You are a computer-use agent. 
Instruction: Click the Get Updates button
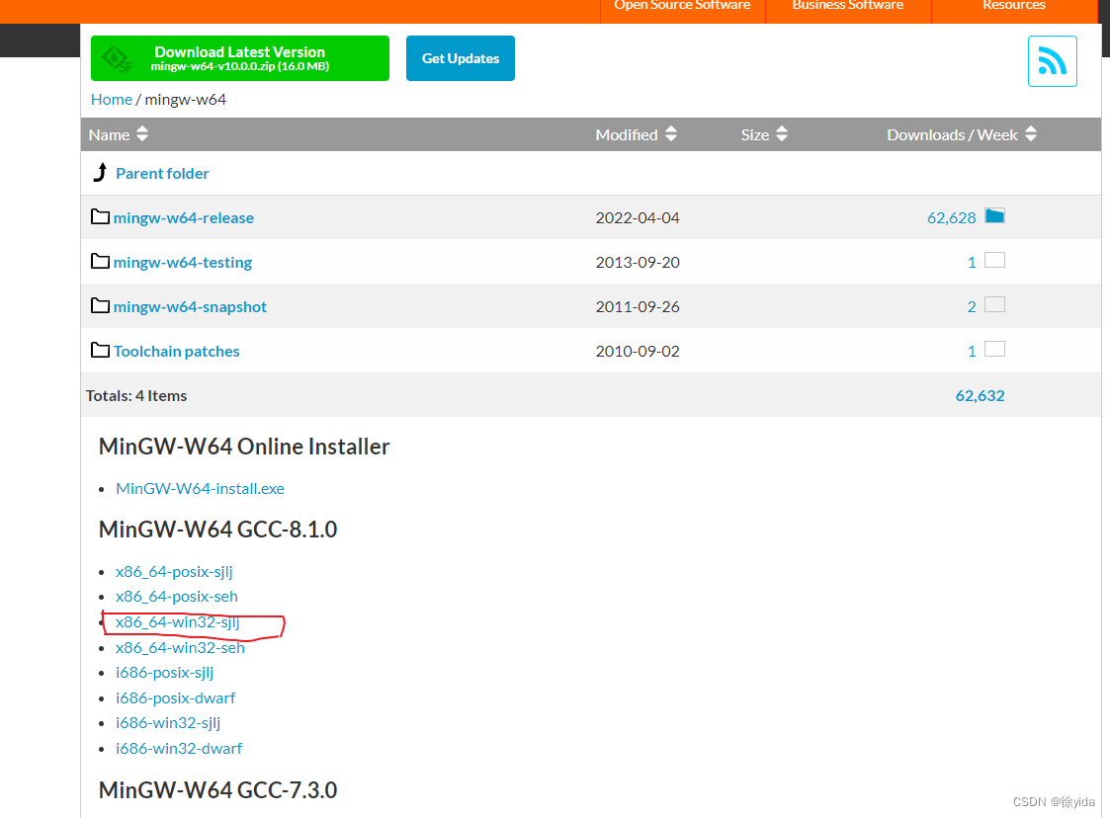[x=461, y=58]
